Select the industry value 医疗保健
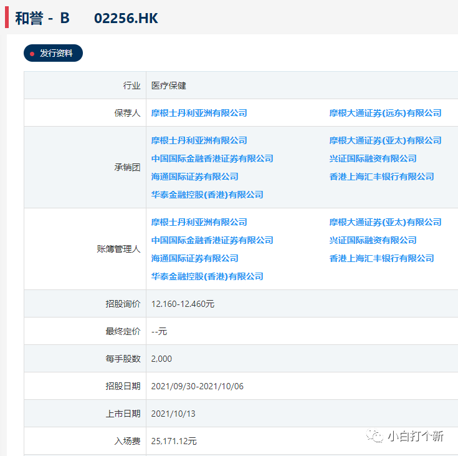This screenshot has width=458, height=456. coord(168,85)
